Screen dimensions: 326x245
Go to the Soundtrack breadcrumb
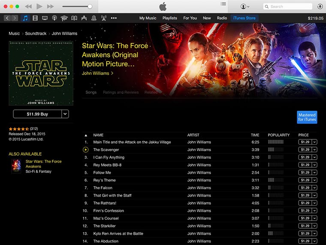click(36, 33)
